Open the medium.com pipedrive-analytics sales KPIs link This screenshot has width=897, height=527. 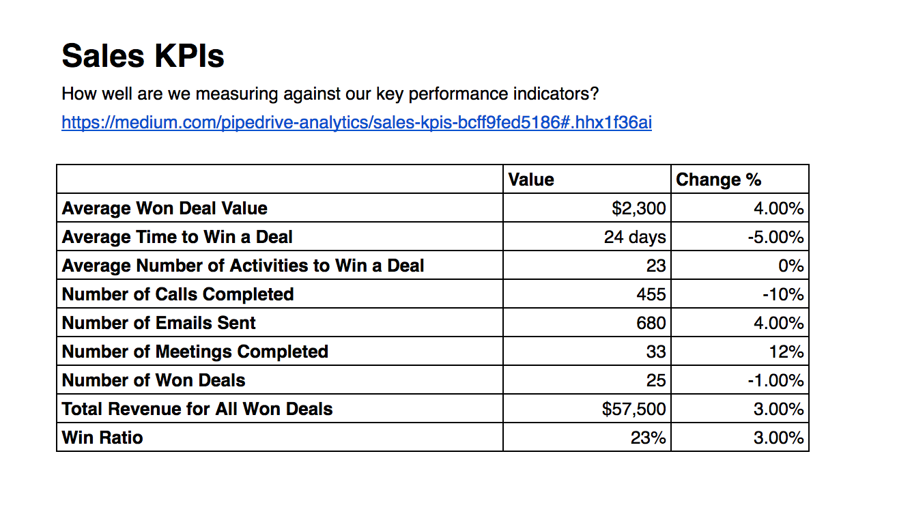[356, 123]
